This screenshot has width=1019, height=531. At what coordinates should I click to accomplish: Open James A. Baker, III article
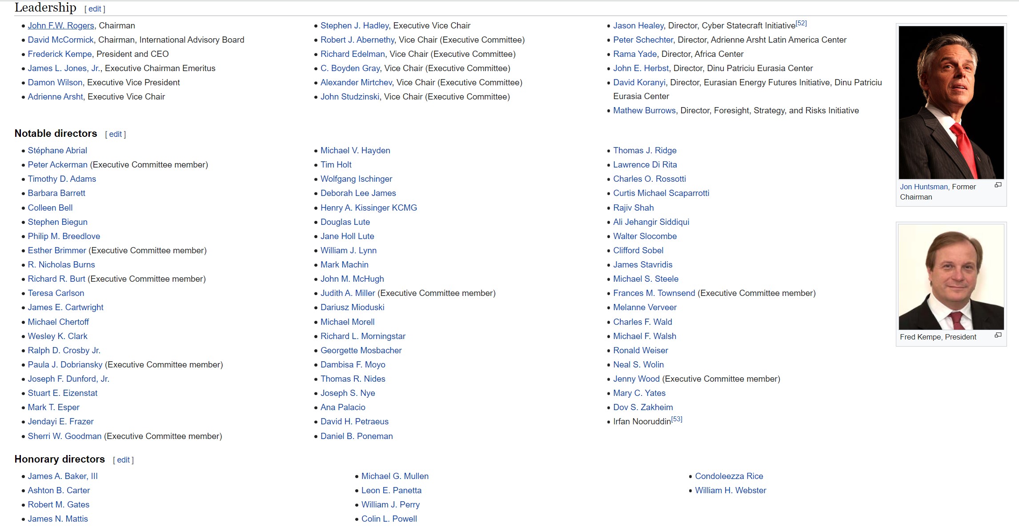coord(63,476)
